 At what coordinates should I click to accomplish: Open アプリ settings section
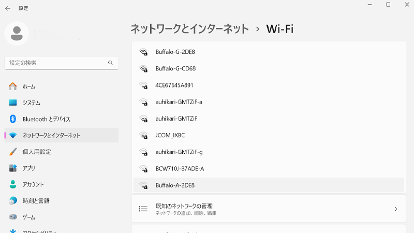[61, 168]
